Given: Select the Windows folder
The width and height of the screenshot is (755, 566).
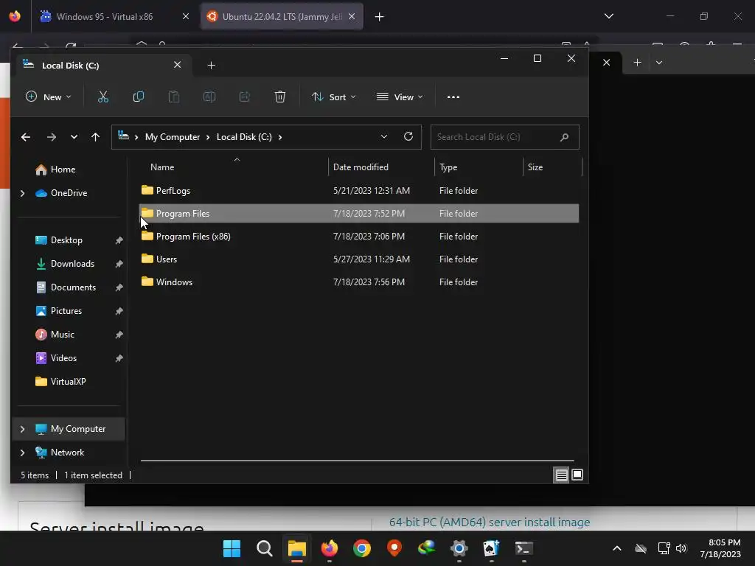Looking at the screenshot, I should 359,282.
